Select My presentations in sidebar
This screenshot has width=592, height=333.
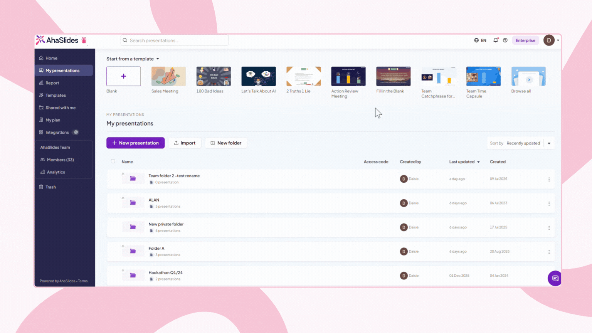point(64,71)
